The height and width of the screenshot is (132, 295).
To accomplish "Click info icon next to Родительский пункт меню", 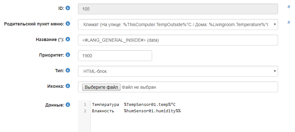I will [68, 24].
